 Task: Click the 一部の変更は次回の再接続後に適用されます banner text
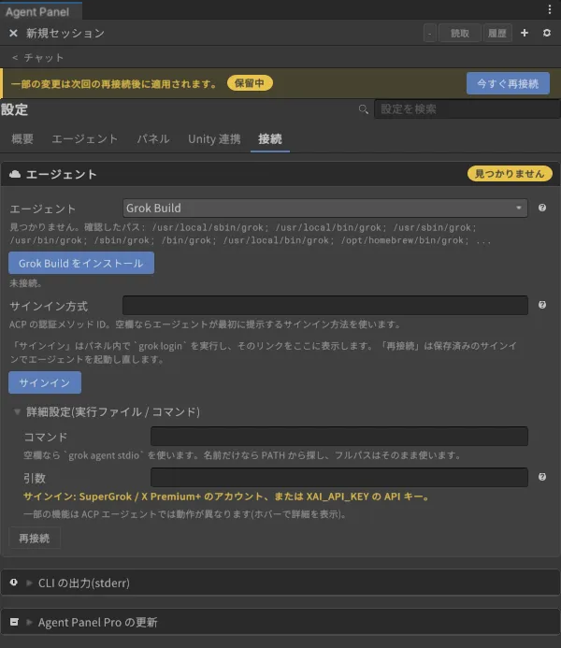[114, 84]
